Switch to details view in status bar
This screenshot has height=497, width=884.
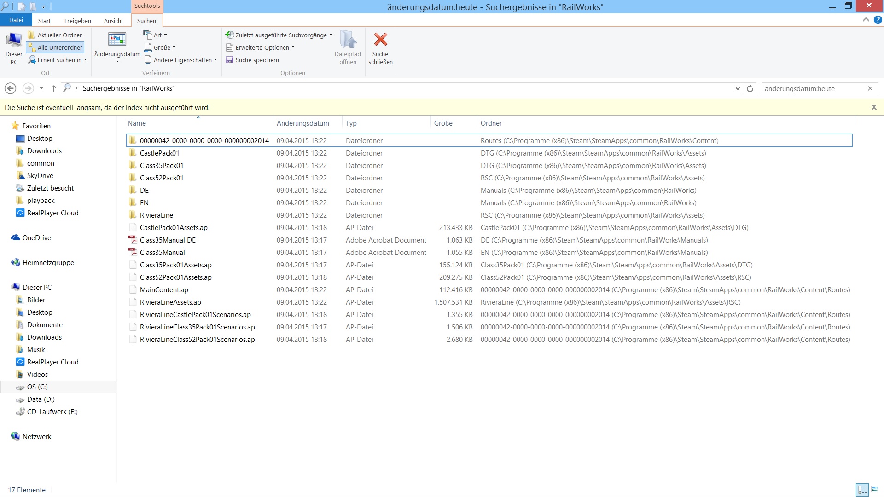[x=862, y=490]
